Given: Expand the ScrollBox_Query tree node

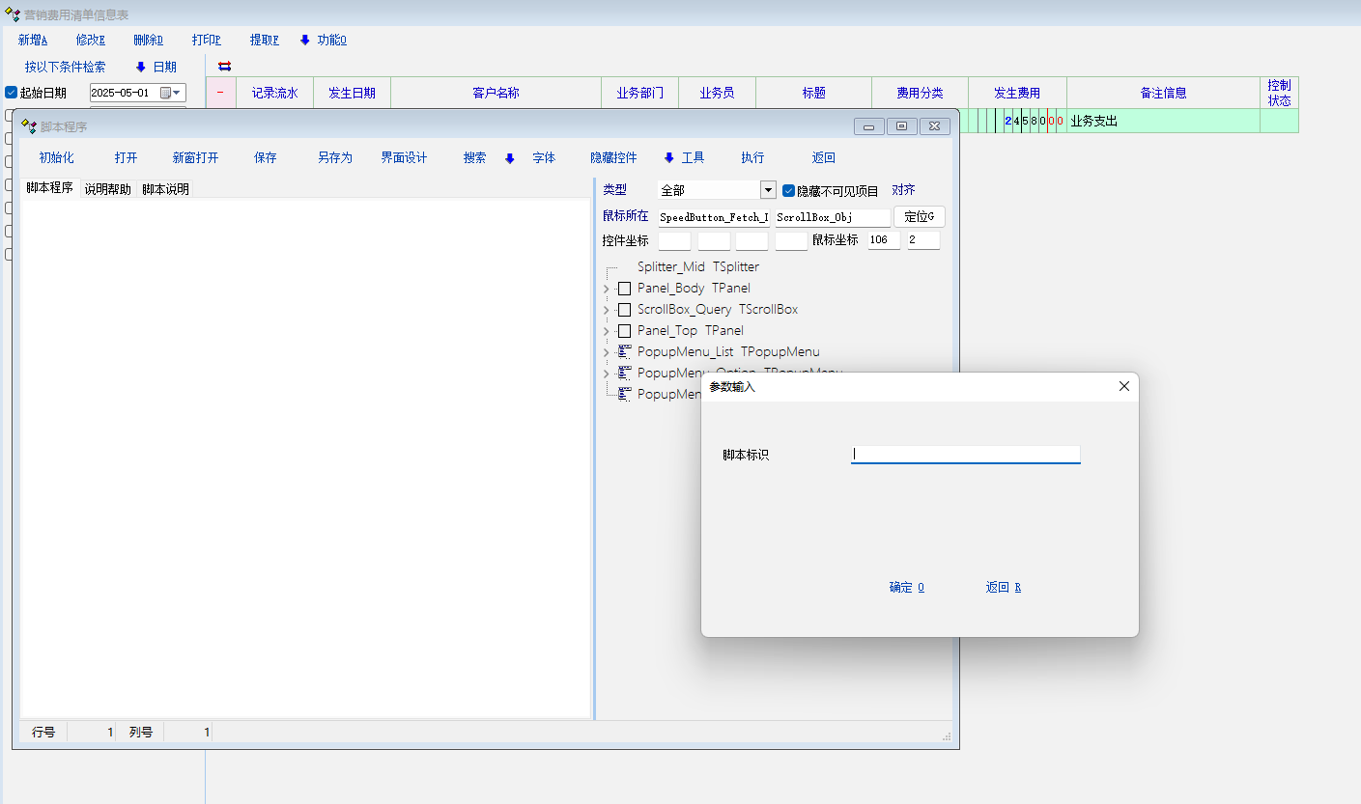Looking at the screenshot, I should point(607,310).
